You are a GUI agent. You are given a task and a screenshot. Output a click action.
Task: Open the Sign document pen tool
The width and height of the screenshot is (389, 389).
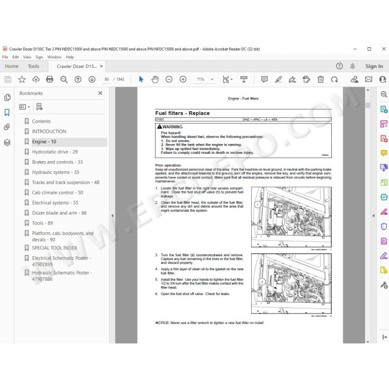pyautogui.click(x=292, y=79)
